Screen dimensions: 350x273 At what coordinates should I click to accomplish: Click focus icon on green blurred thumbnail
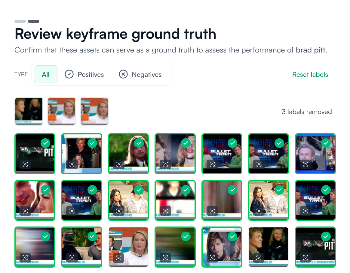click(165, 257)
